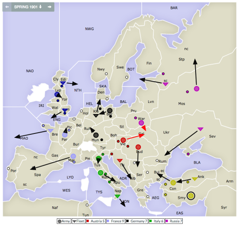The height and width of the screenshot is (228, 239).
Task: Advance to next turn with right arrow
Action: tap(50, 7)
